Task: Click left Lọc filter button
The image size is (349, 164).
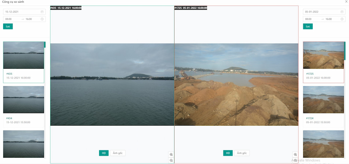Action: coord(8,26)
